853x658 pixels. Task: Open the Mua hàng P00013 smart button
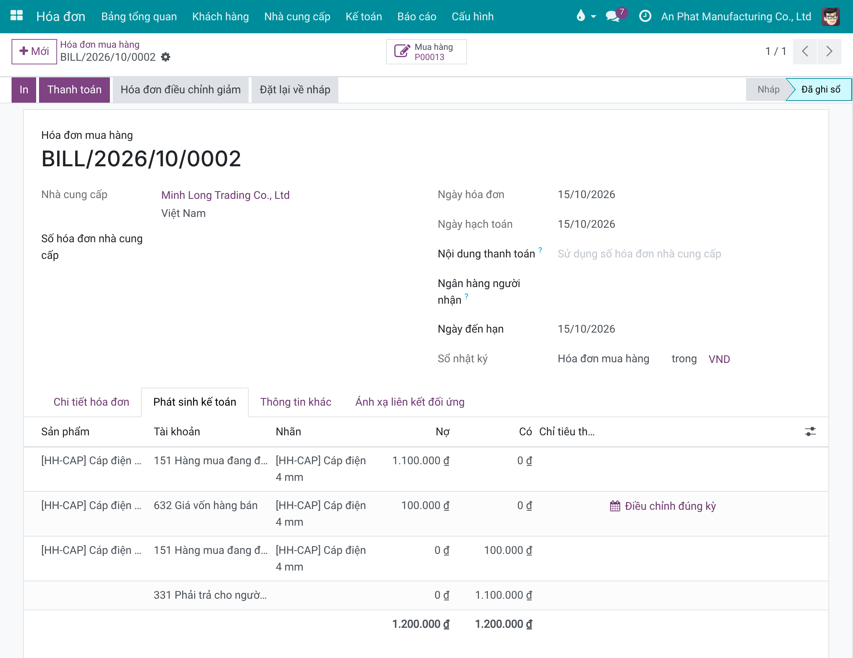point(426,52)
